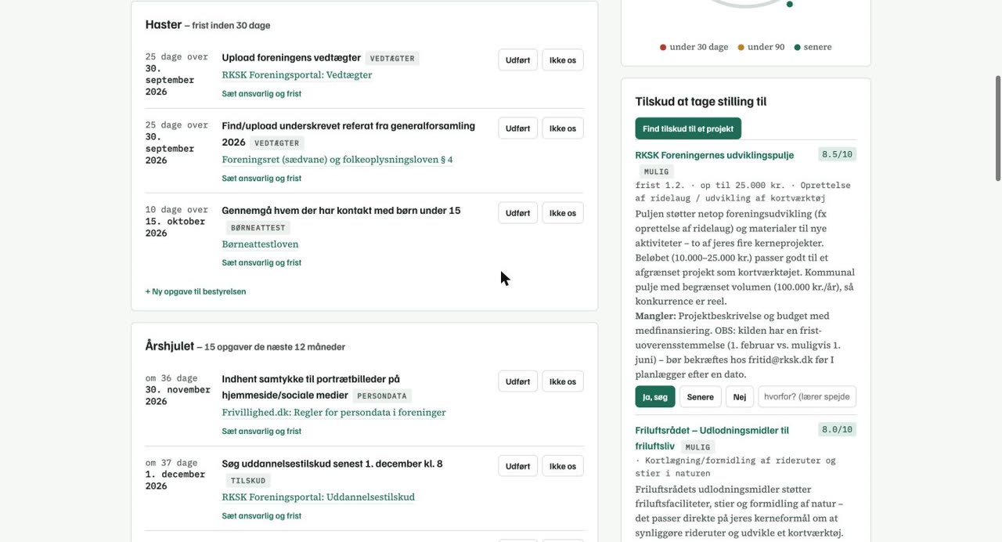The width and height of the screenshot is (1002, 542).
Task: Open Friluftsrådet Udlodningsmidler til friluftsliv link
Action: (x=712, y=438)
